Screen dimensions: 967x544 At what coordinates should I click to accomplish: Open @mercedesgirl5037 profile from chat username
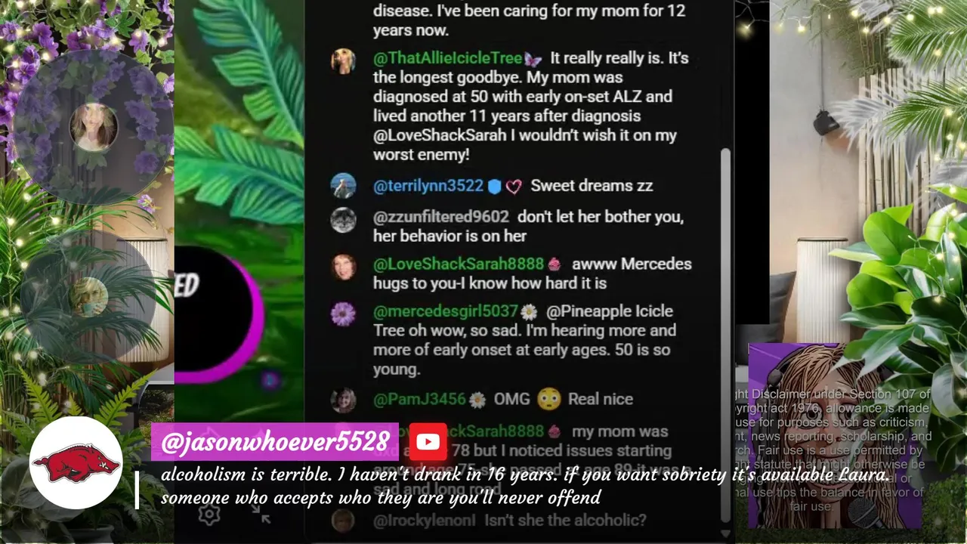coord(446,311)
